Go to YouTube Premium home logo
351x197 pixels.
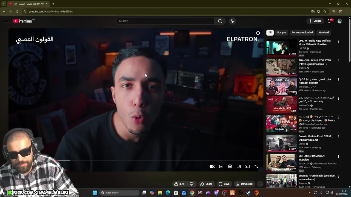(x=22, y=21)
